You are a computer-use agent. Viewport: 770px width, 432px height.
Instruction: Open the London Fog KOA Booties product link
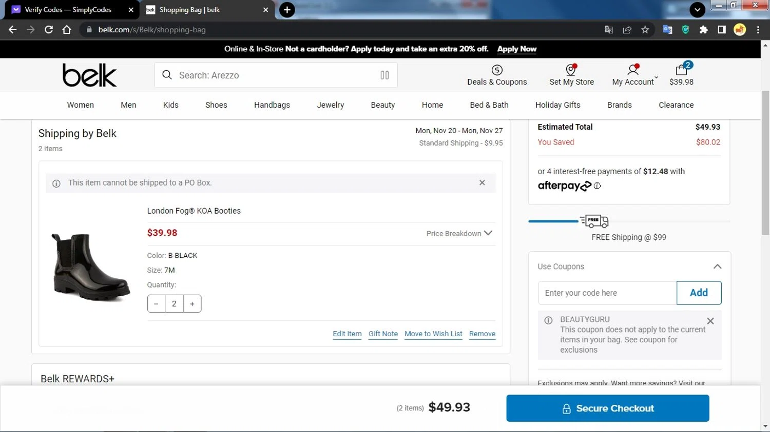click(194, 211)
